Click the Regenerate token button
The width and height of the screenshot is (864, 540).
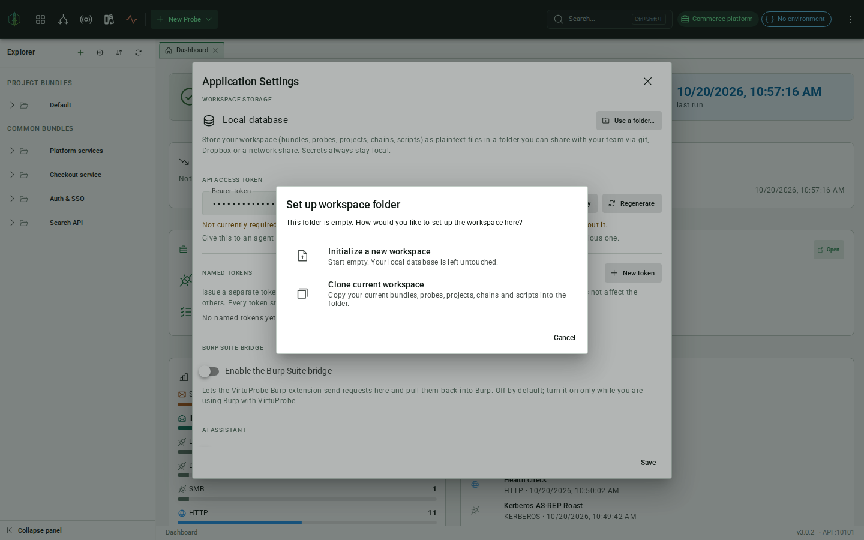click(x=632, y=203)
